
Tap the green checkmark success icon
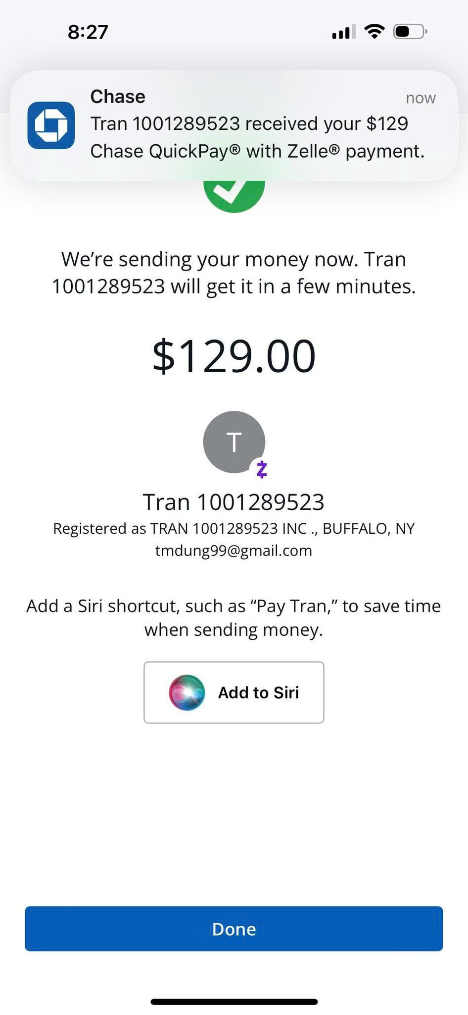(x=234, y=196)
